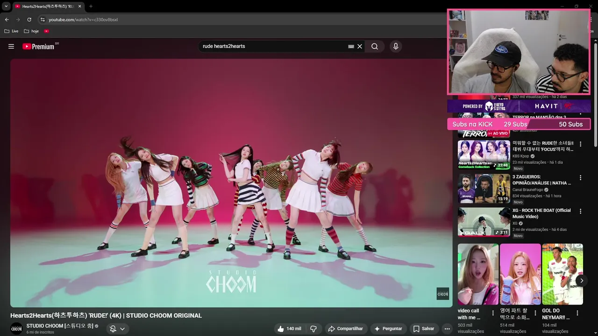Viewport: 598px width, 336px height.
Task: Dislike the video
Action: 313,329
